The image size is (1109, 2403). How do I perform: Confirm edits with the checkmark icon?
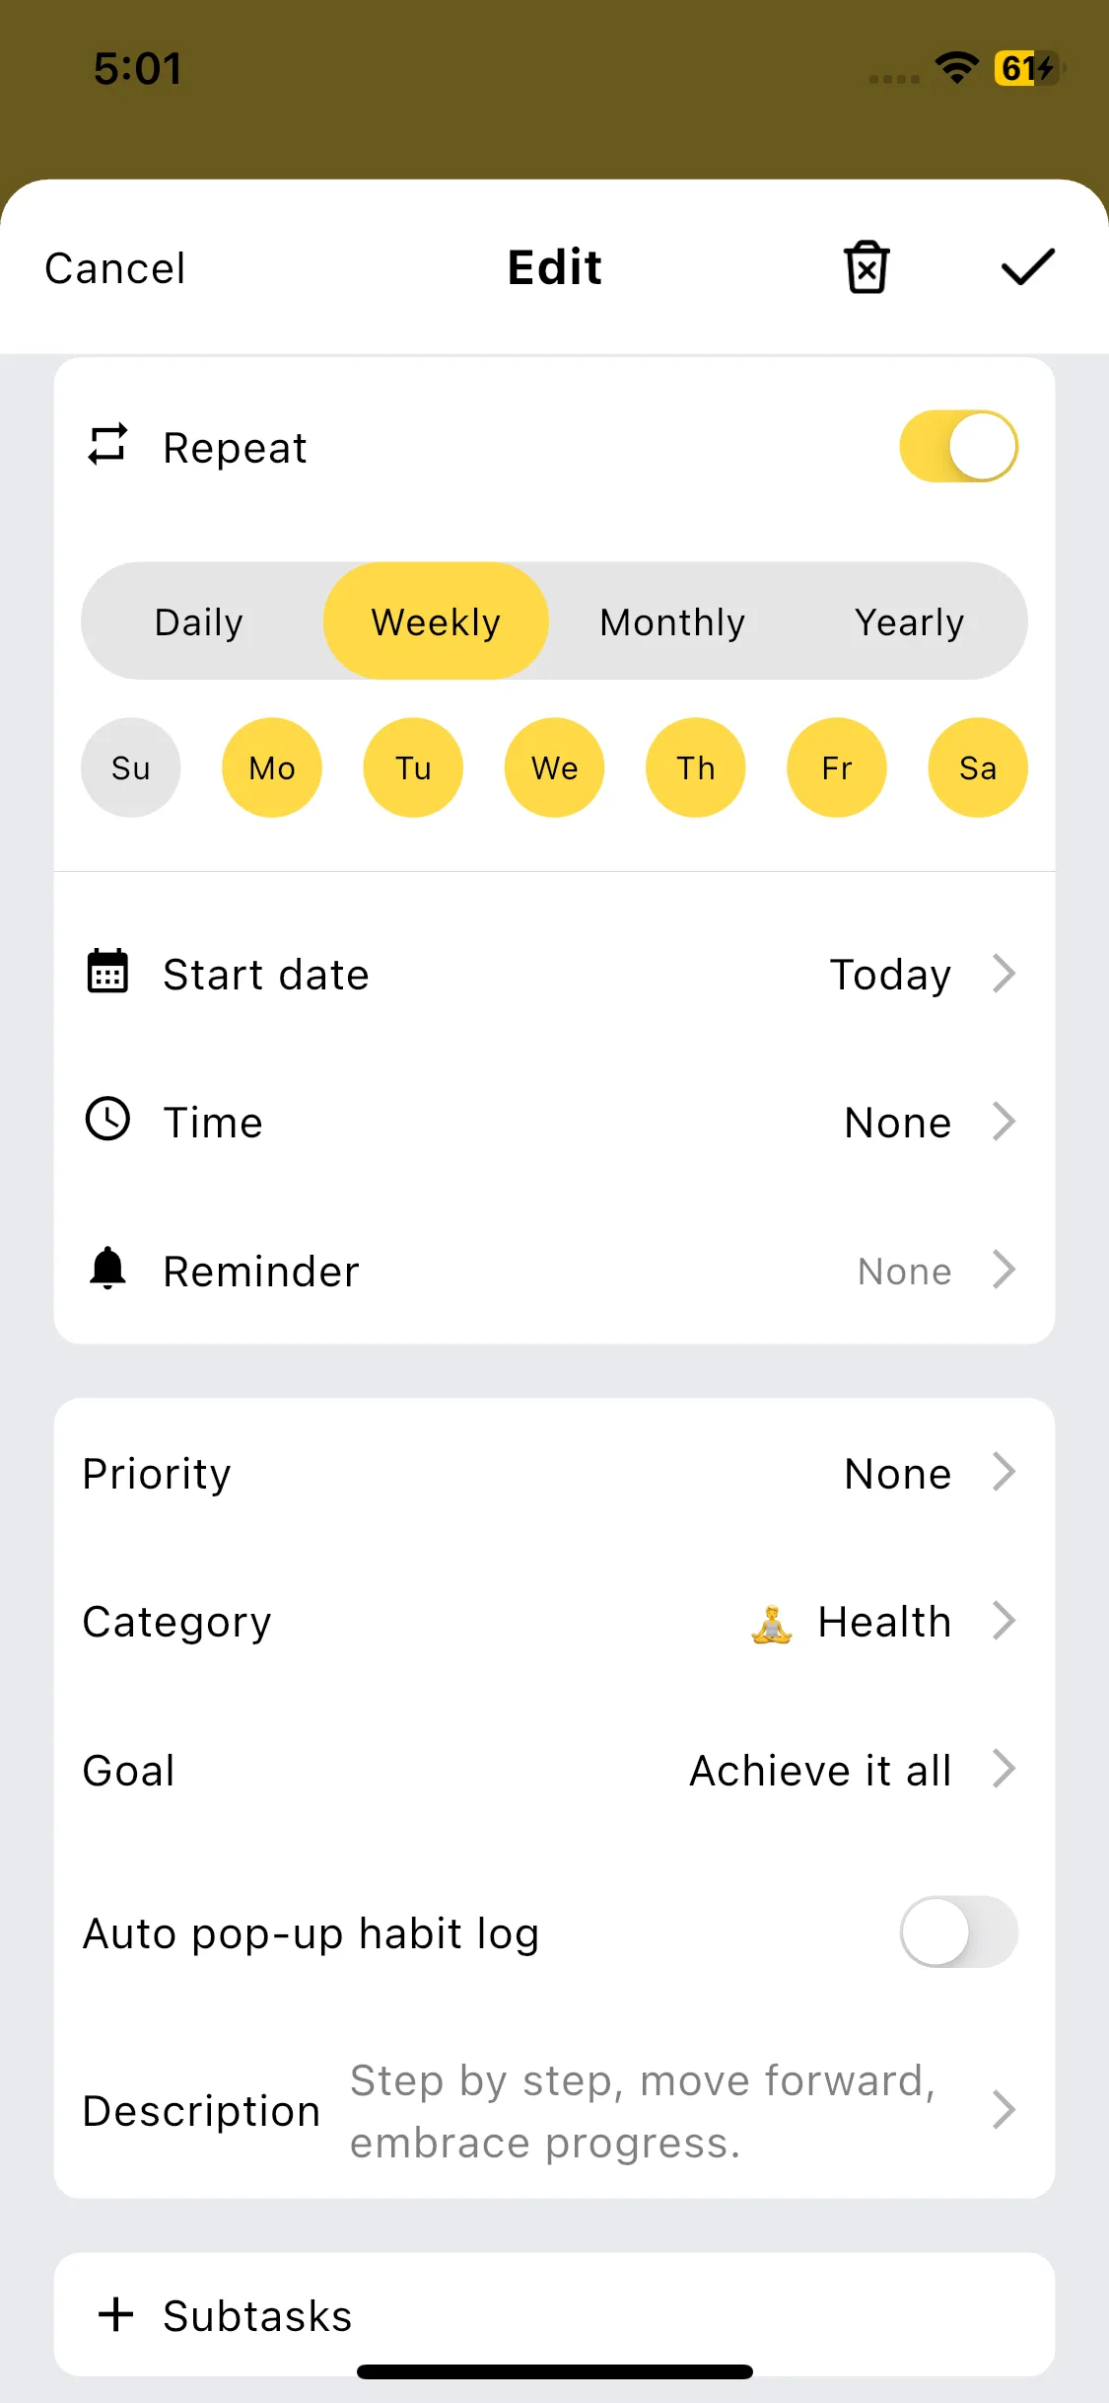click(1027, 267)
